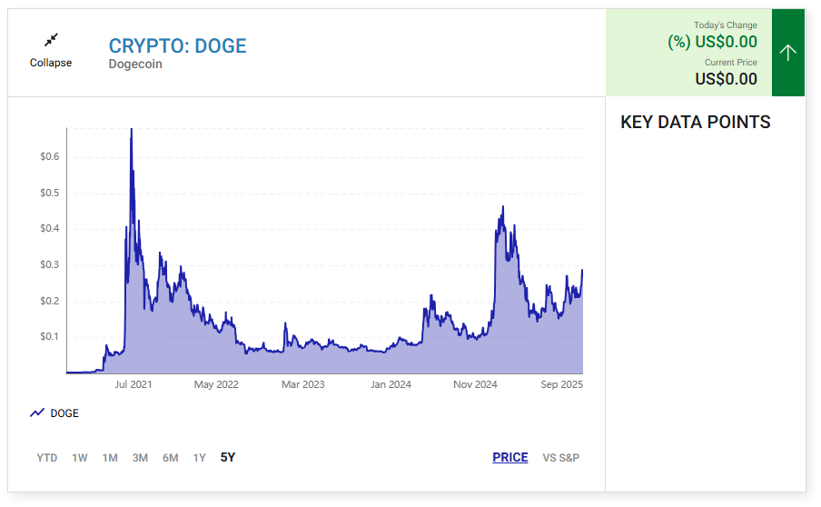Click the Sep 2025 x-axis label
Viewport: 821px width, 507px height.
pyautogui.click(x=561, y=384)
